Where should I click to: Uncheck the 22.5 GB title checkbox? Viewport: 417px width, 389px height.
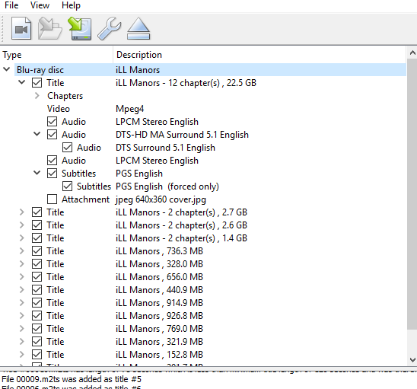click(x=37, y=83)
